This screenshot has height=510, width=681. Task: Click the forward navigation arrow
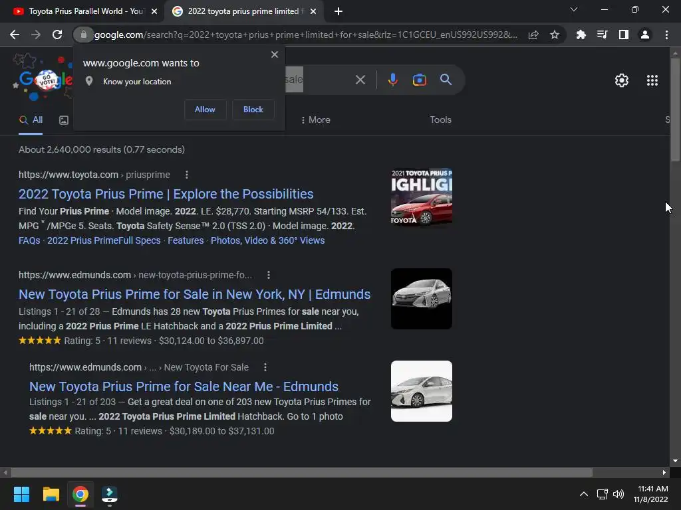point(36,35)
